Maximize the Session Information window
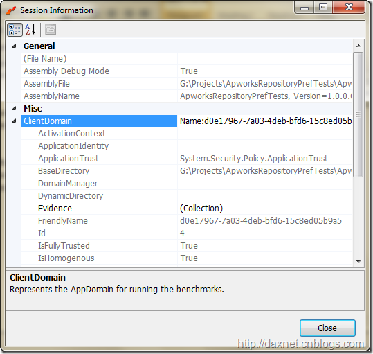 tap(322, 7)
